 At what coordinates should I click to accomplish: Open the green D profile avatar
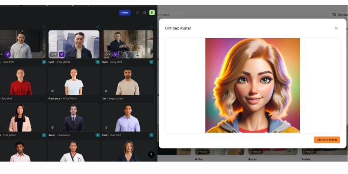pyautogui.click(x=152, y=13)
